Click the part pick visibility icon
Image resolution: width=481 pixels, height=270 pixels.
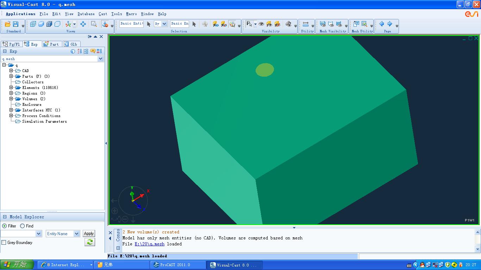[249, 24]
